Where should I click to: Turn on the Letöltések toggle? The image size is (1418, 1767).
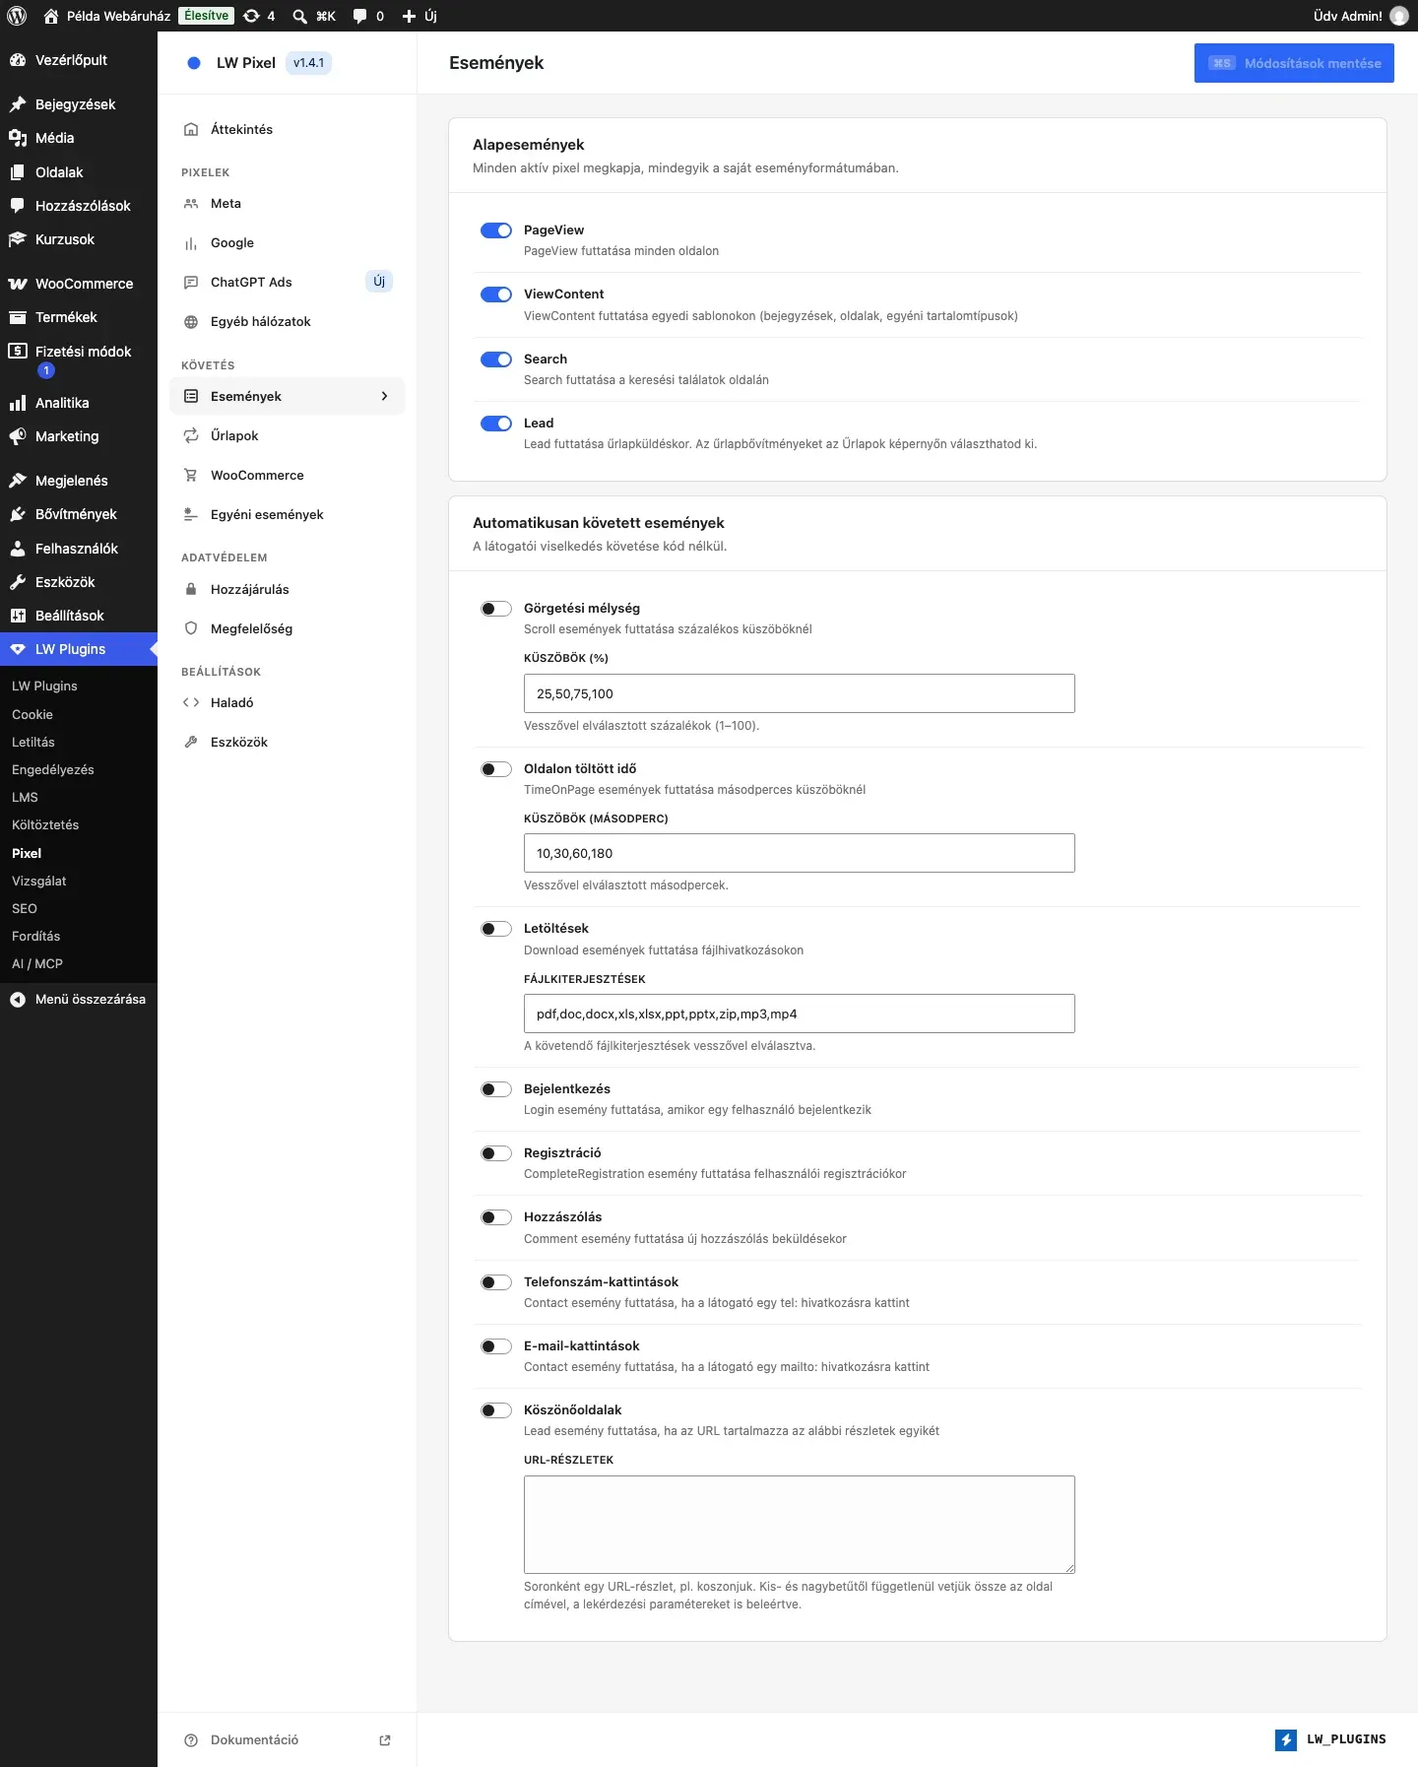(496, 929)
